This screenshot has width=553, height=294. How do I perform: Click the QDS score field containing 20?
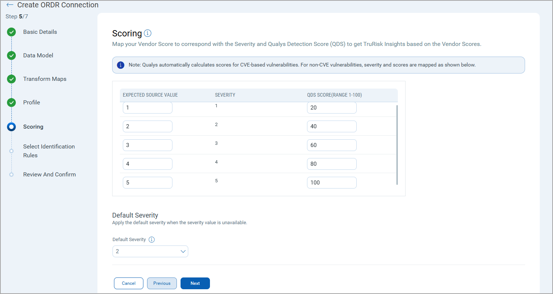(x=331, y=108)
